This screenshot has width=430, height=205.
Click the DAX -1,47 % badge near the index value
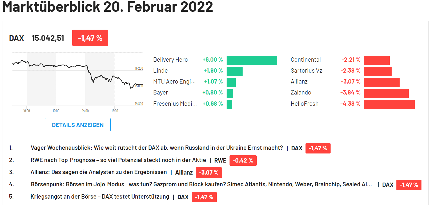[x=90, y=38]
